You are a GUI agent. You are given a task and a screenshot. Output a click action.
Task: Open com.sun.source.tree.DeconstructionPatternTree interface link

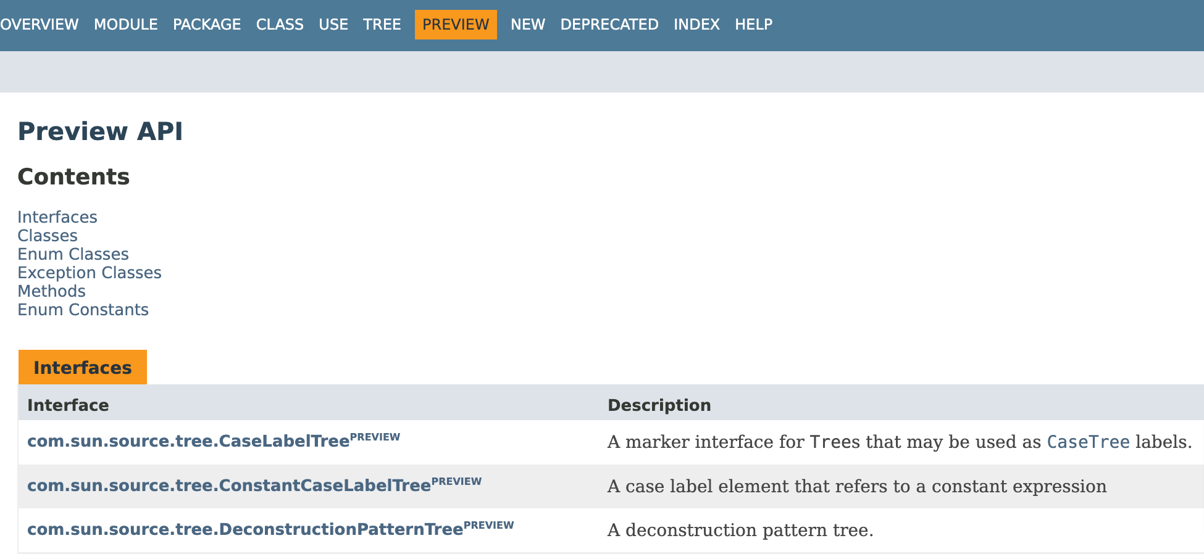[245, 529]
